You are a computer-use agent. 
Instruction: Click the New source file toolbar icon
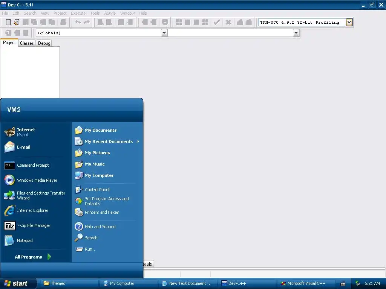tap(8, 22)
